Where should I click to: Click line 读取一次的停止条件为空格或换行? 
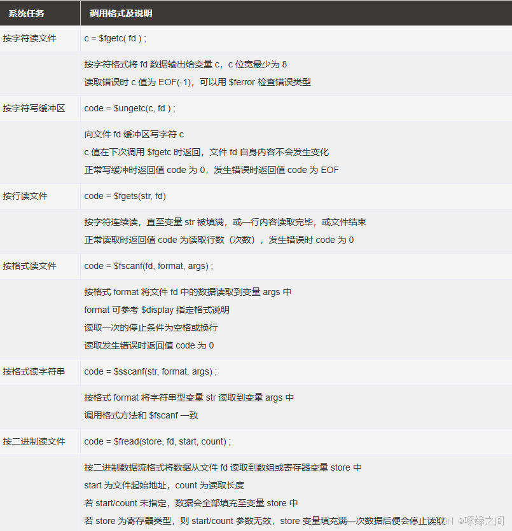151,328
